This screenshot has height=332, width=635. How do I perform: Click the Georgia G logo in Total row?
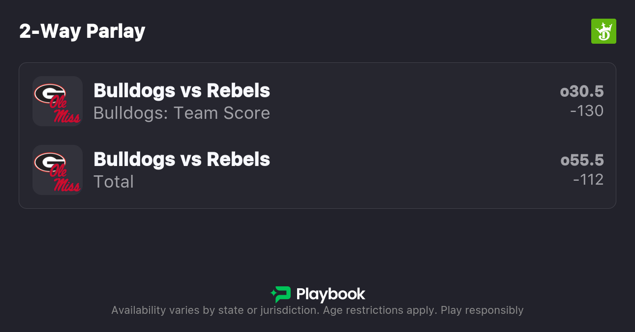pyautogui.click(x=50, y=162)
